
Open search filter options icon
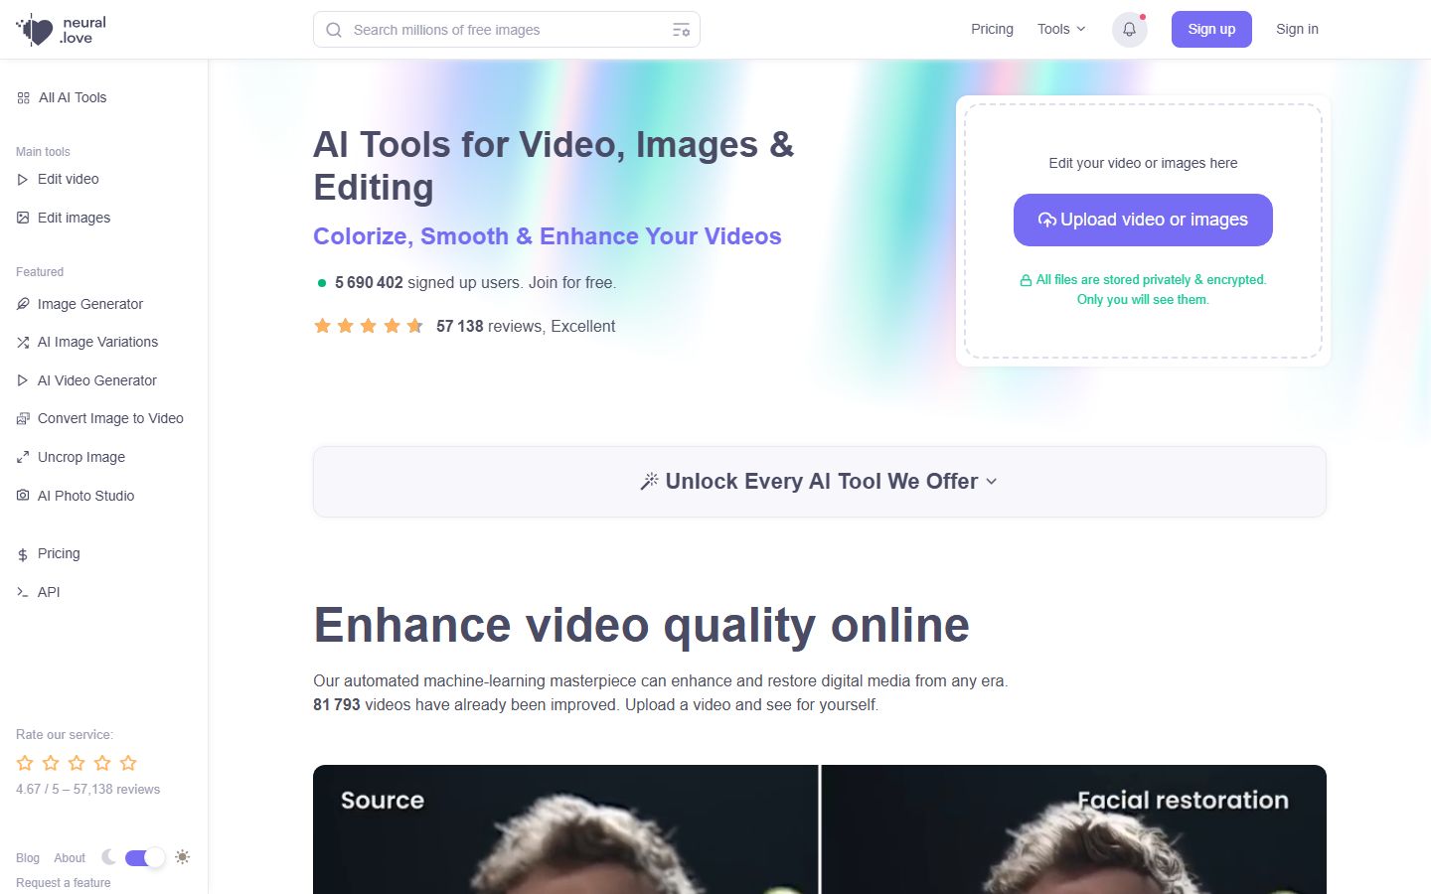tap(681, 30)
